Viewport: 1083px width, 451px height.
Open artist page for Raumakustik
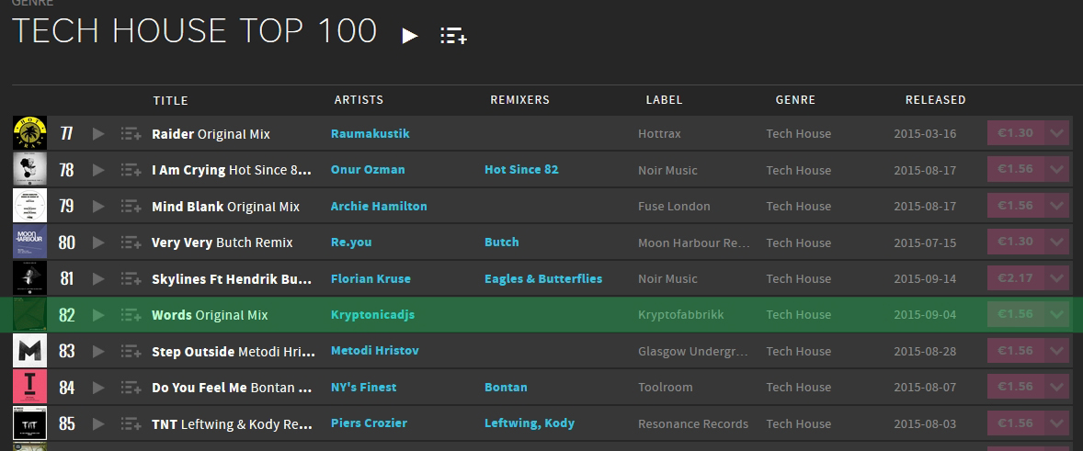point(370,134)
